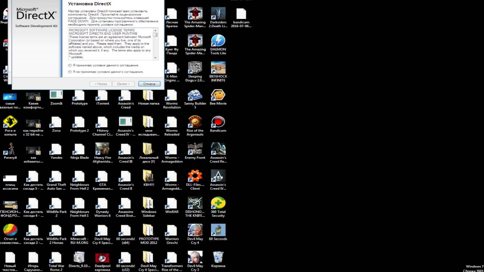Select the Zona shortcut

coord(56,124)
